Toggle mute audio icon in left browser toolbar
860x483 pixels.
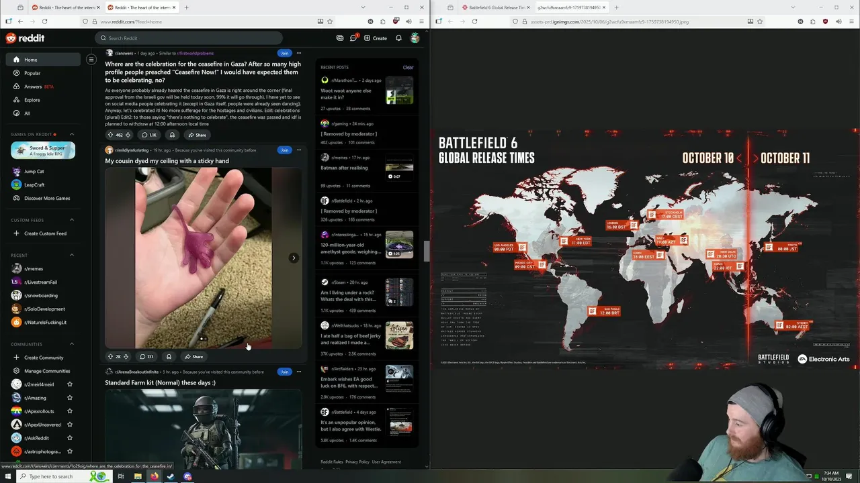point(408,21)
